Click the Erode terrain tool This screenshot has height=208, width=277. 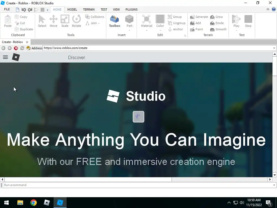click(217, 23)
